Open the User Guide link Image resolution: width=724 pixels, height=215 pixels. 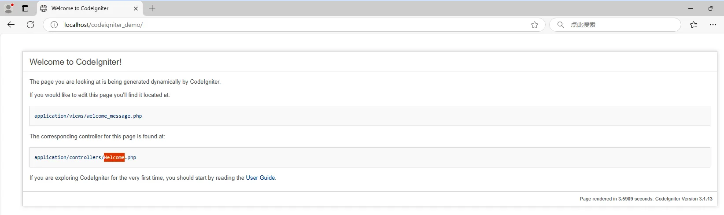(x=260, y=178)
